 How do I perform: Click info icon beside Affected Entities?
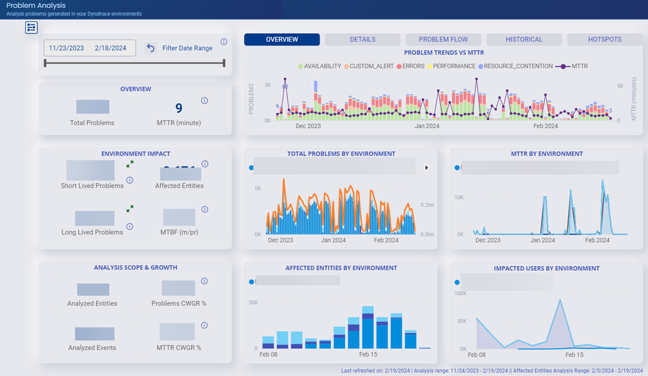205,164
